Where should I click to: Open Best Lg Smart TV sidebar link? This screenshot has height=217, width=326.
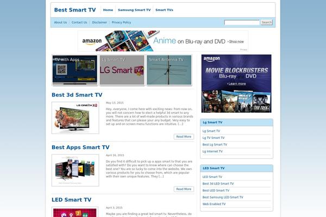tap(215, 144)
